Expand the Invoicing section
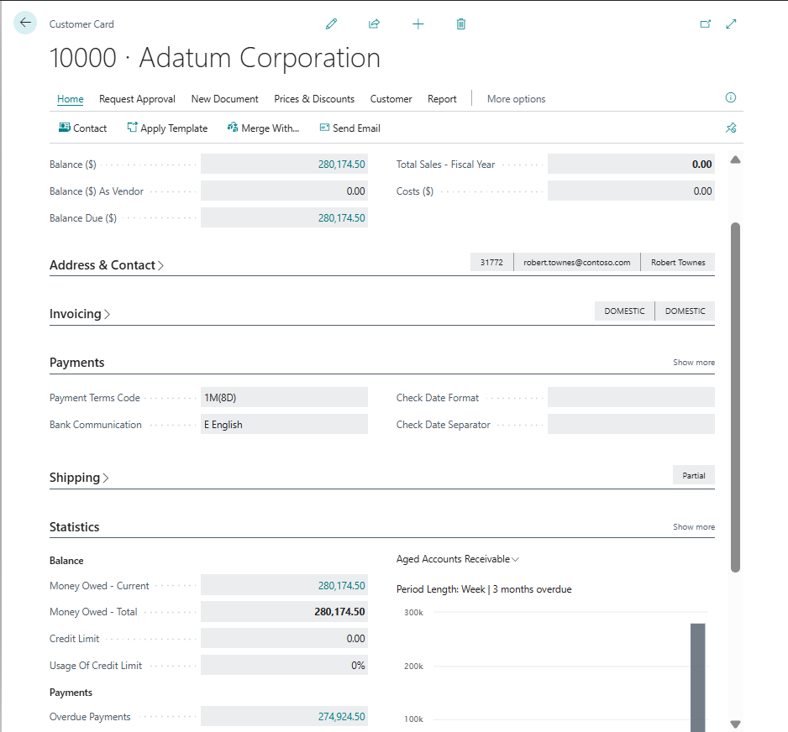 pos(80,314)
